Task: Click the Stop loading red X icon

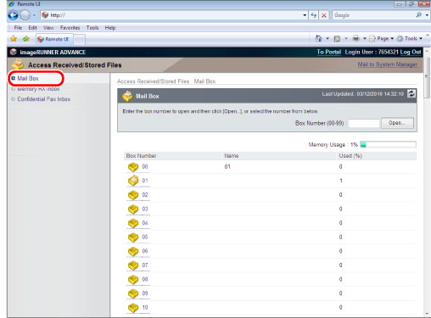Action: tap(324, 15)
